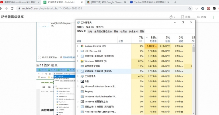Click the gear icon of the 31.9 MB service host row

tap(82, 56)
